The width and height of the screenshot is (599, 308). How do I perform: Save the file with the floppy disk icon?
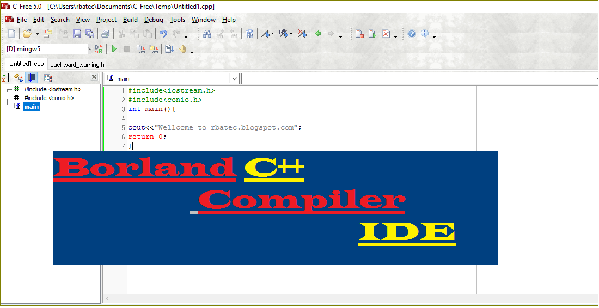click(x=77, y=34)
